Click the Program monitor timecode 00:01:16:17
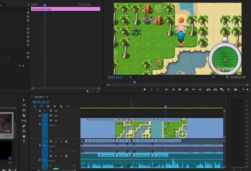The image size is (251, 171). [x=115, y=77]
